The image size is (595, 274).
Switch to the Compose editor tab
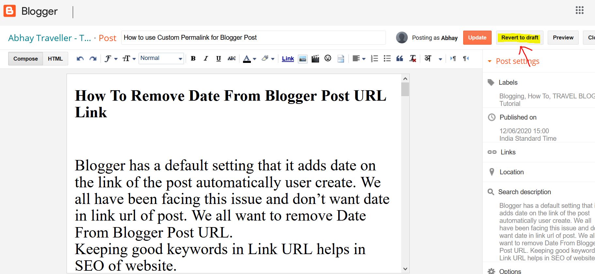25,59
